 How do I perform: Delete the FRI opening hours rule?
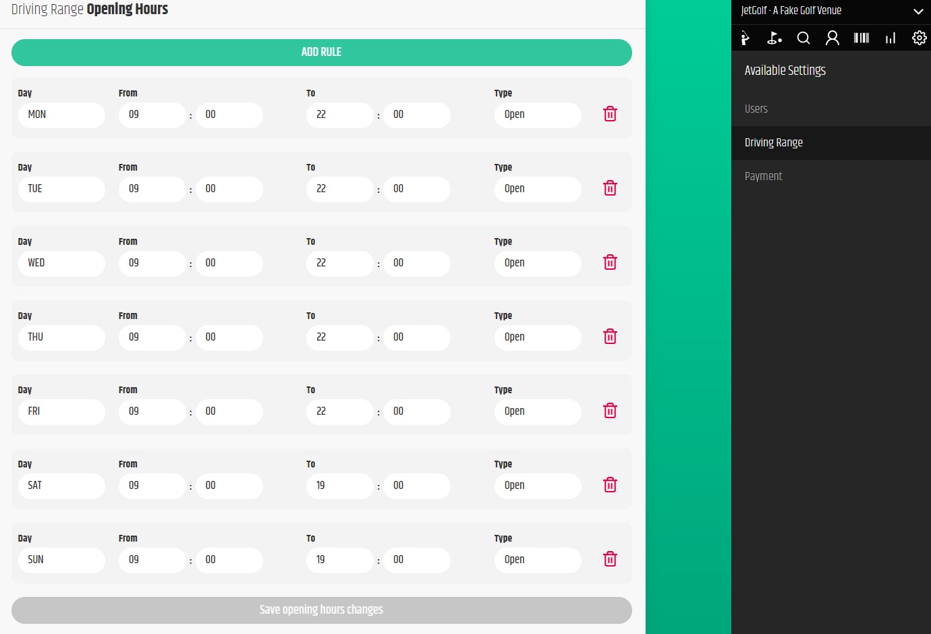(610, 411)
